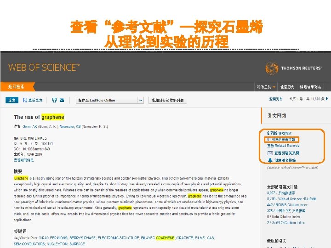
Task: Click keyword NUCLEATION
Action: point(57,244)
